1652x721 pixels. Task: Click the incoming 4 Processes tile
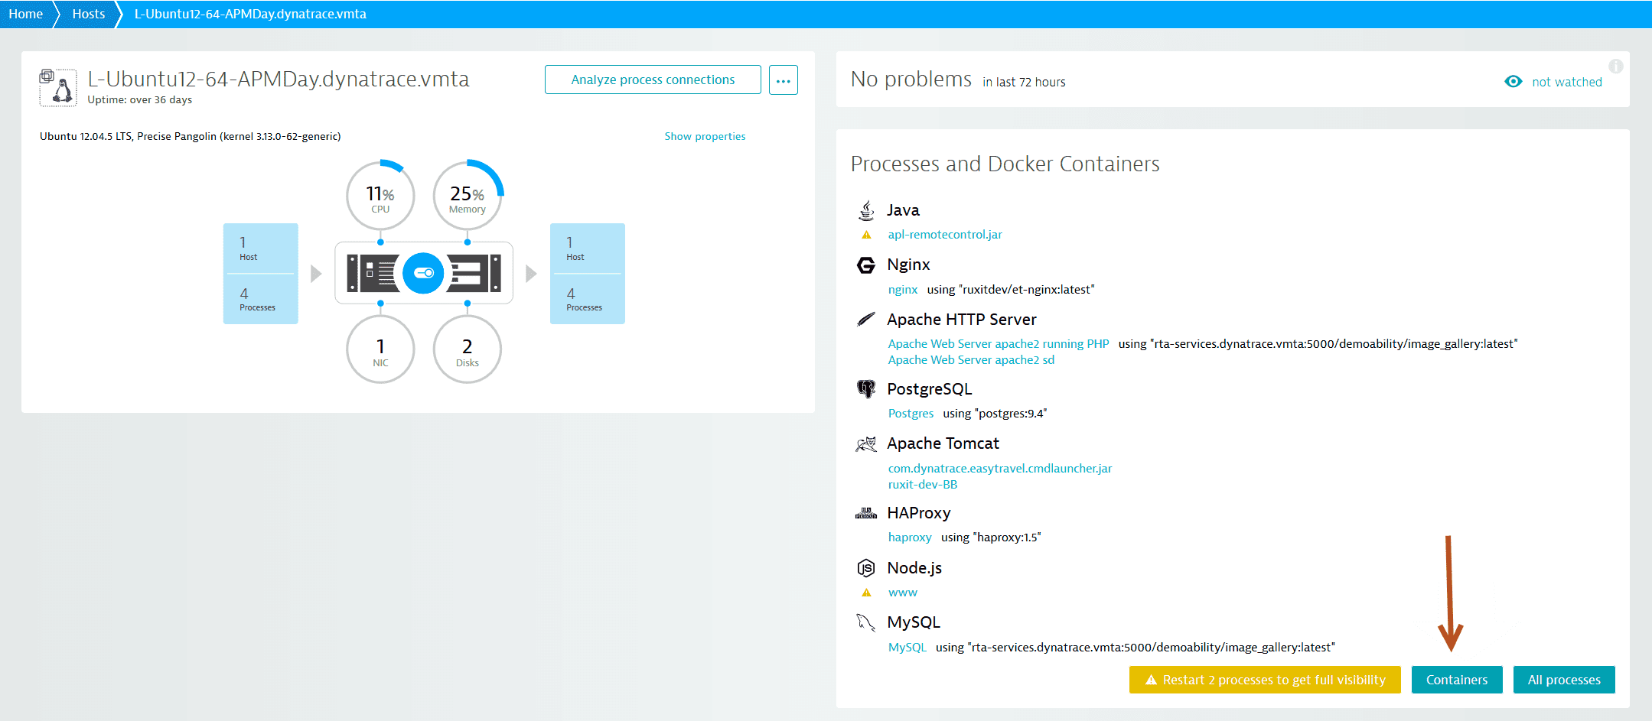pyautogui.click(x=260, y=299)
